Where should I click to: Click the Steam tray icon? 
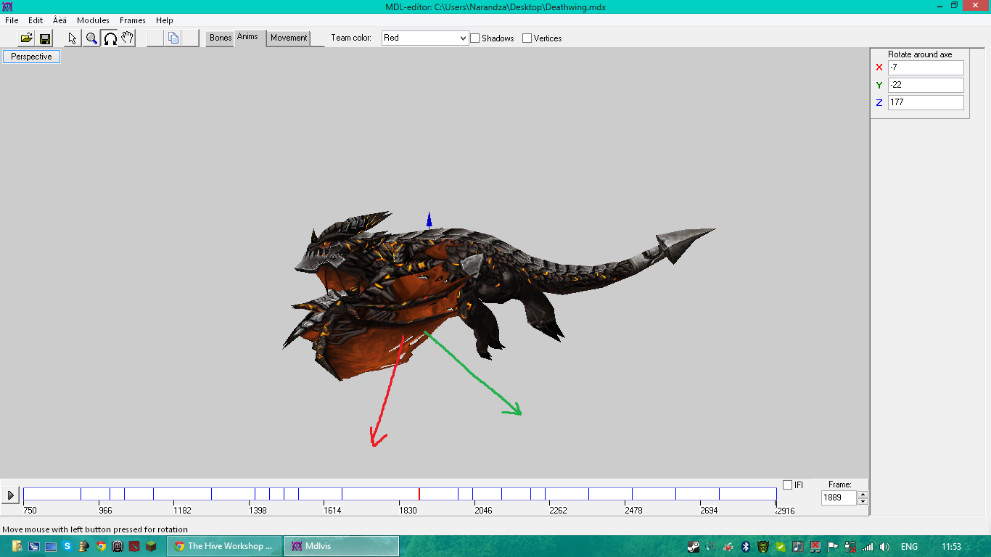(x=693, y=547)
